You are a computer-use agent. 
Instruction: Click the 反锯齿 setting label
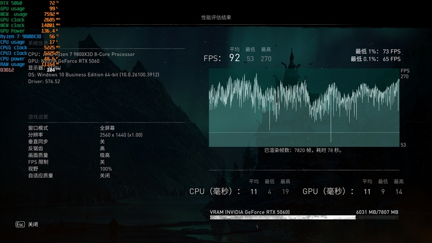(x=36, y=148)
